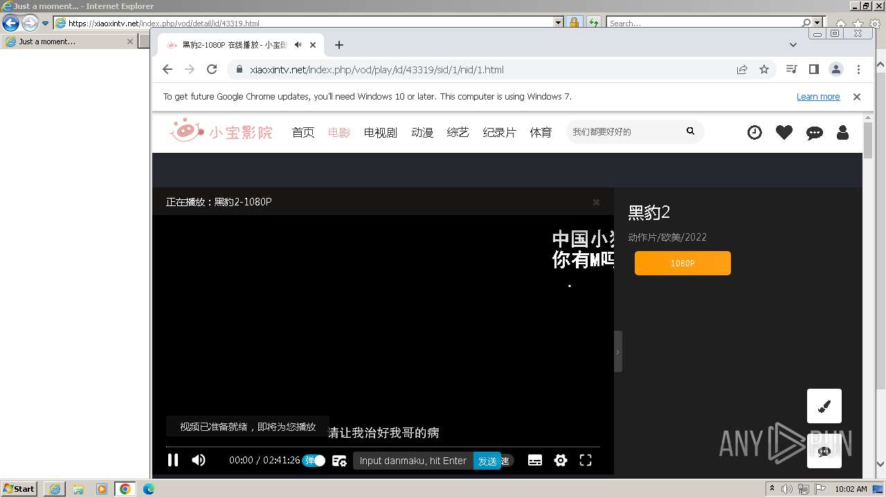Follow the Learn more link
The height and width of the screenshot is (498, 886).
(818, 97)
